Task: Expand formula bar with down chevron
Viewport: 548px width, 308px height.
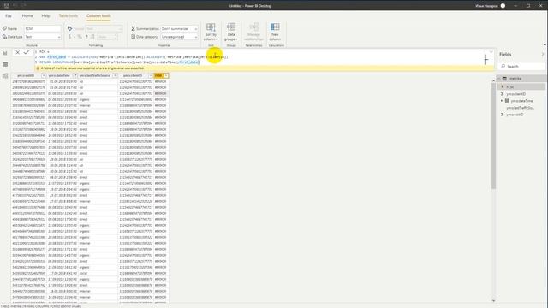Action: tap(491, 52)
